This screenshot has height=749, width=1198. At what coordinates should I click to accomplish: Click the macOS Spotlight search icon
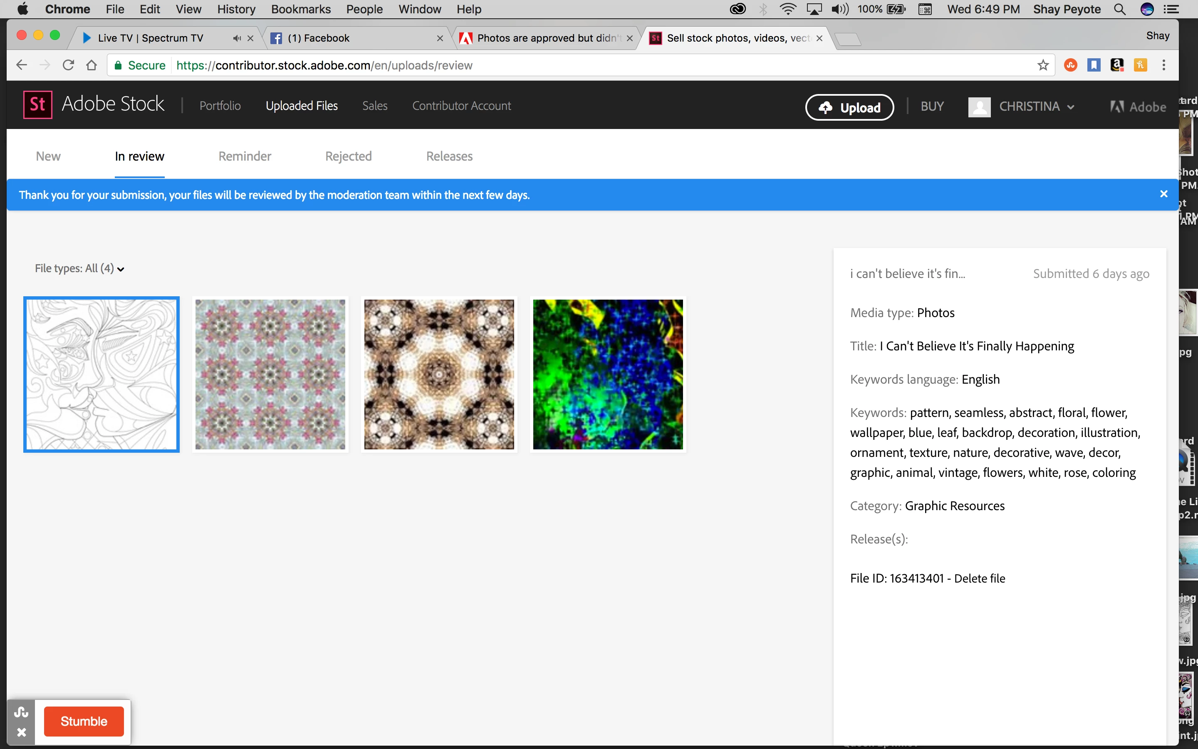coord(1120,9)
